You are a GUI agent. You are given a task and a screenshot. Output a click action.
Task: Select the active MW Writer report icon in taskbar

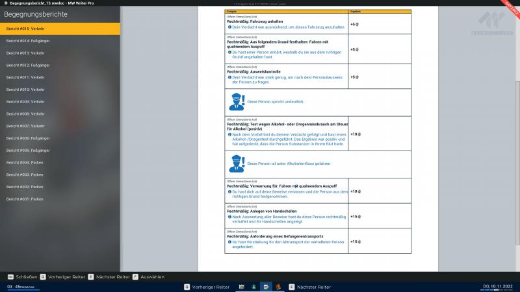click(266, 287)
